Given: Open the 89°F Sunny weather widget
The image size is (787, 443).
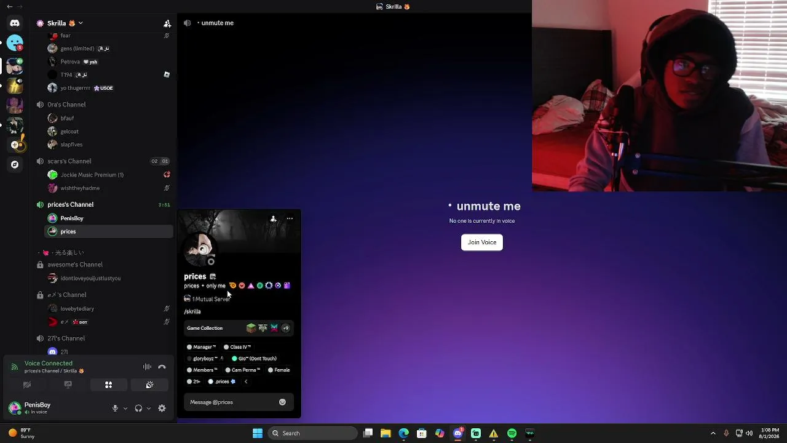Looking at the screenshot, I should tap(21, 433).
